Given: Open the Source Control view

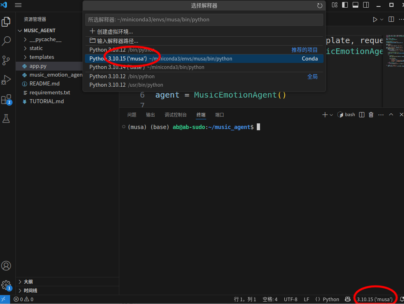Looking at the screenshot, I should (x=6, y=60).
